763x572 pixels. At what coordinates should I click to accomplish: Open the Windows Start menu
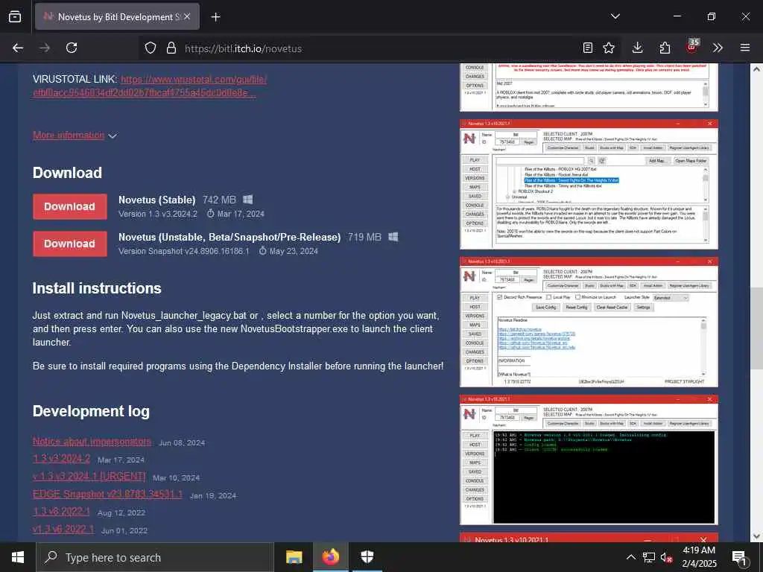point(18,557)
